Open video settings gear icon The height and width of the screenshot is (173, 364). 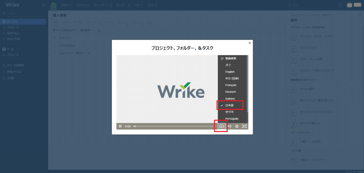tap(237, 126)
